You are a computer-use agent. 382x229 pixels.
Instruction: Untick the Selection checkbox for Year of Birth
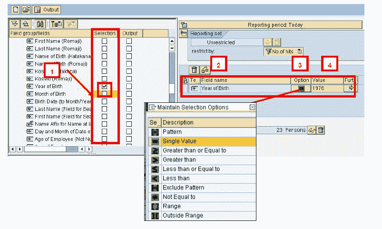[104, 86]
